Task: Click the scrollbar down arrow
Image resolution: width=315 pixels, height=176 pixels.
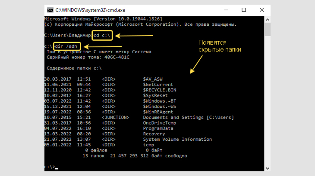Action: click(x=268, y=168)
